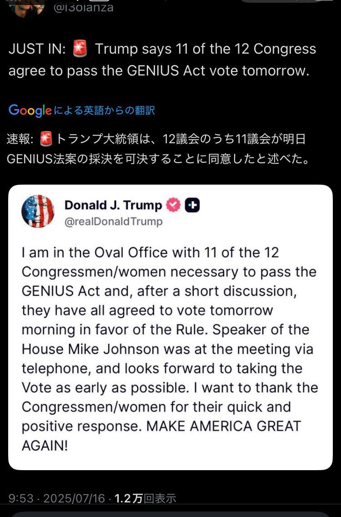Click the 9:53 timestamp
The width and height of the screenshot is (341, 517).
[21, 498]
